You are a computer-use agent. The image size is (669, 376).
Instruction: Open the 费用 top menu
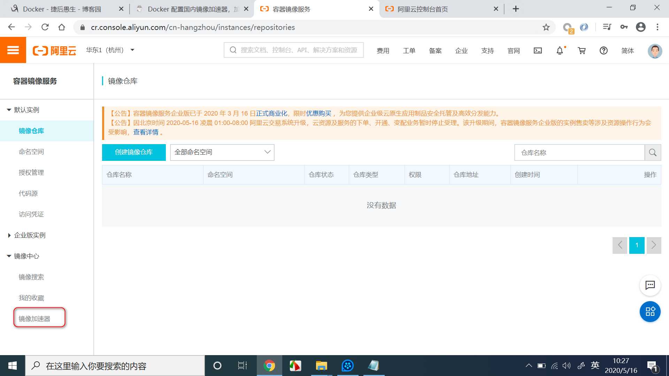pos(383,51)
